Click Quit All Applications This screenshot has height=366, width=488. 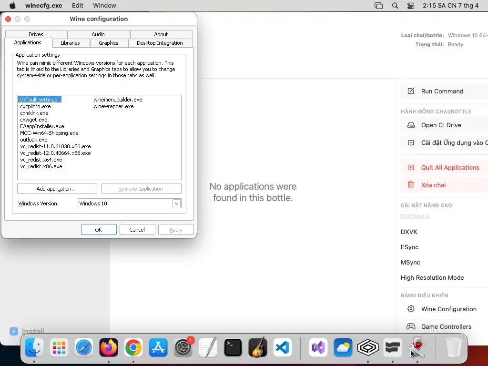[x=450, y=167]
